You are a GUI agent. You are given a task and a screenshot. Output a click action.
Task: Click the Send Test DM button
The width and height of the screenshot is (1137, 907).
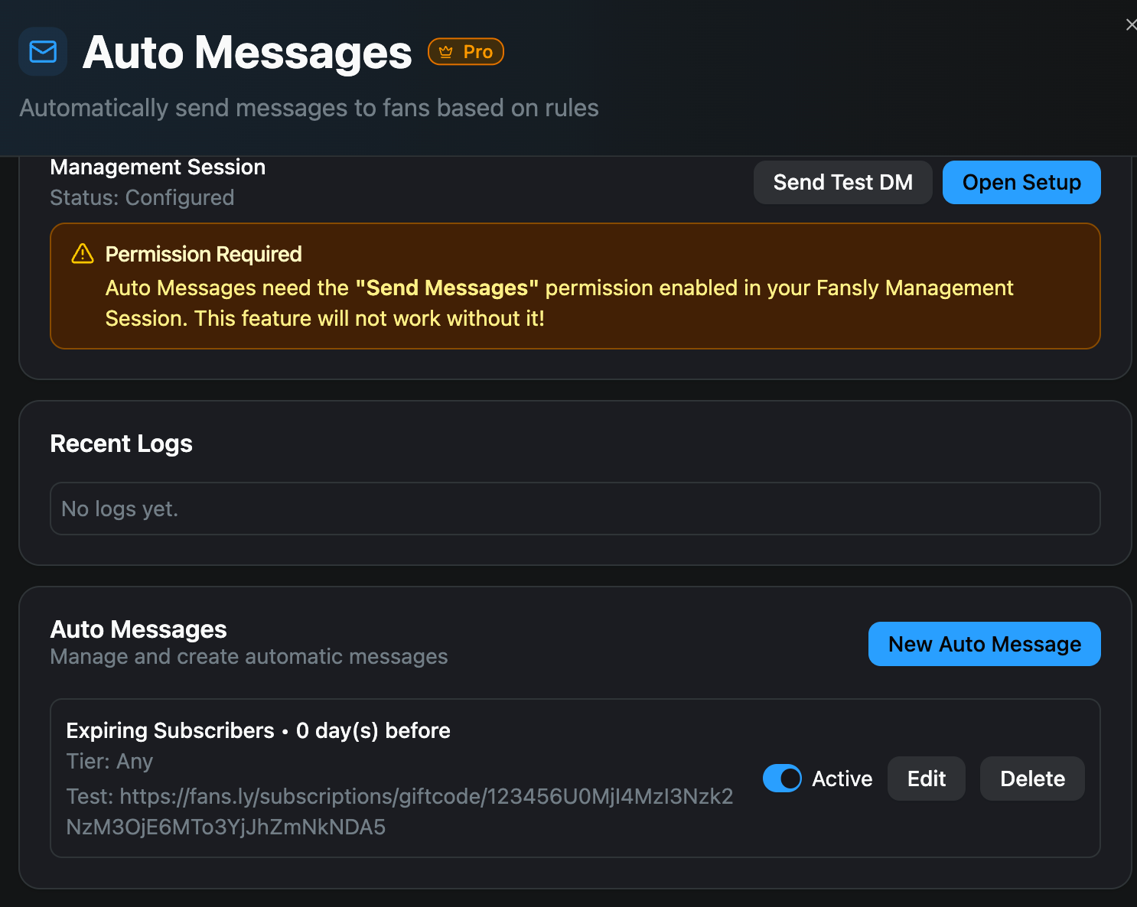[842, 182]
